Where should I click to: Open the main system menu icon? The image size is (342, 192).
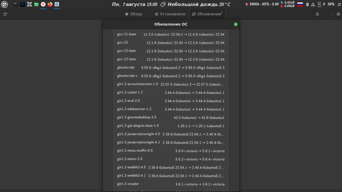pos(4,4)
